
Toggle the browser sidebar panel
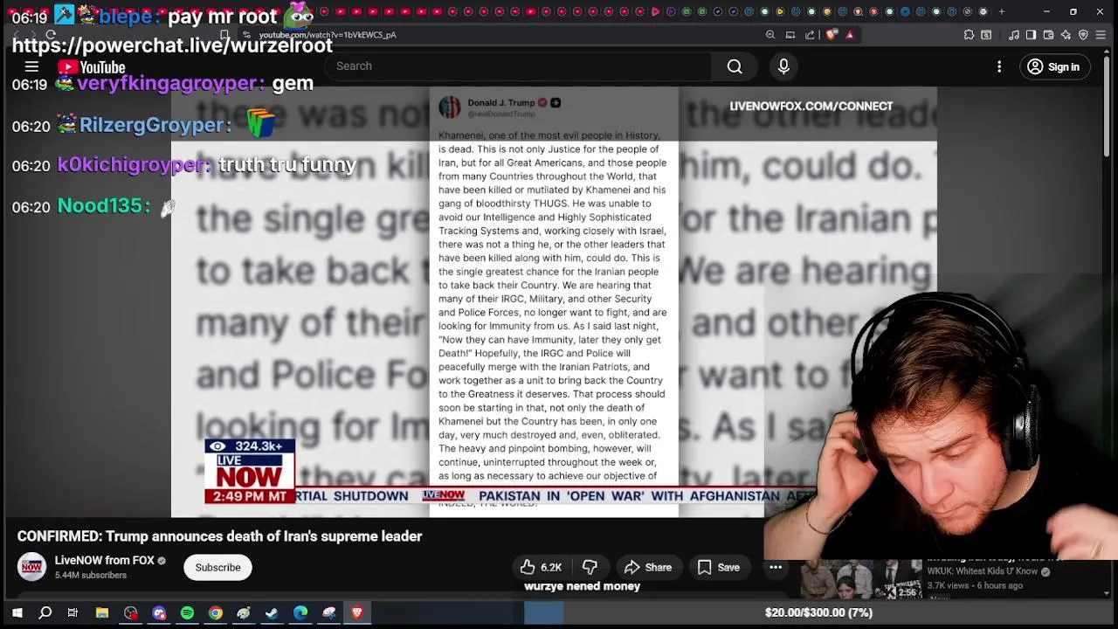click(x=1031, y=35)
